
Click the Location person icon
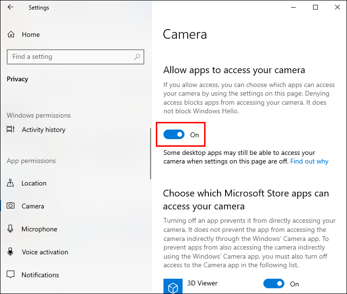tap(11, 183)
